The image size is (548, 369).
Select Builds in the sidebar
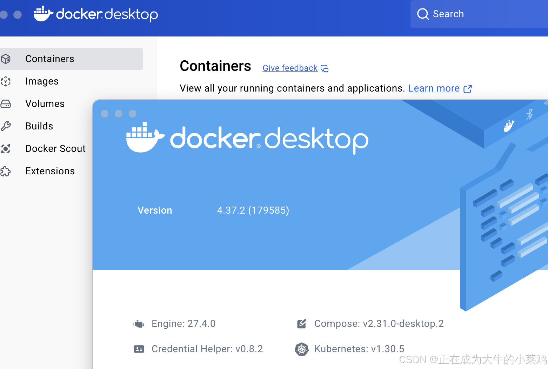(39, 126)
